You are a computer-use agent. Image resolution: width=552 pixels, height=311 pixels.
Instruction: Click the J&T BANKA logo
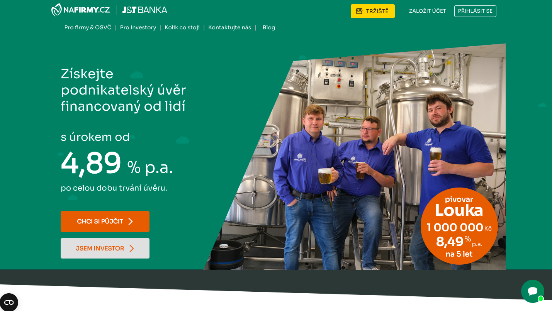pyautogui.click(x=145, y=10)
